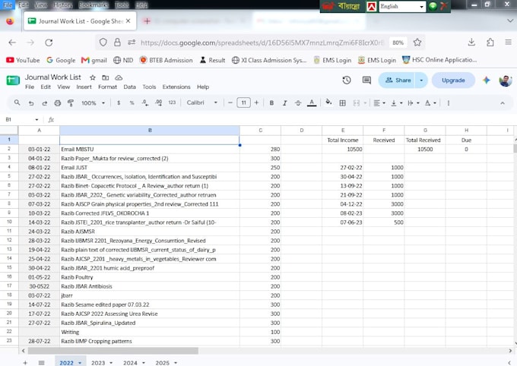Open the search menus magnifier icon
517x366 pixels.
click(17, 103)
